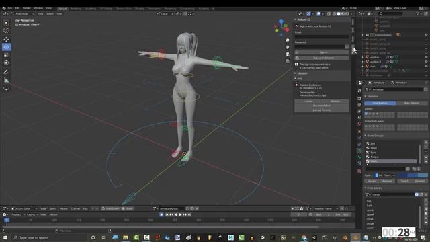
Task: Enable wireframe viewport shading
Action: point(335,13)
